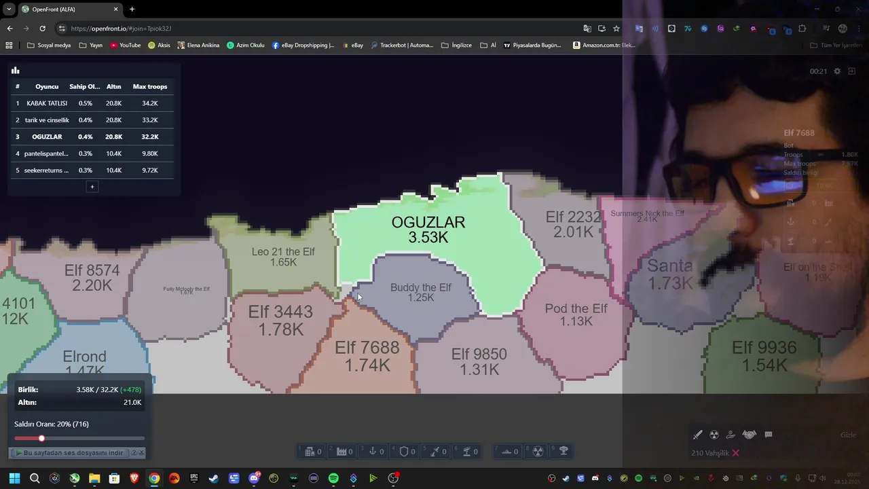869x489 pixels.
Task: Click Leo 21 the Elf territory
Action: (283, 256)
